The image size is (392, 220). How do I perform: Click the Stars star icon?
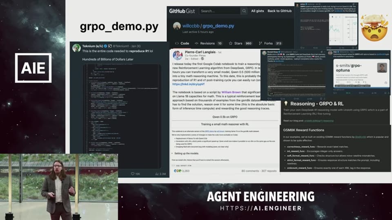(230, 44)
